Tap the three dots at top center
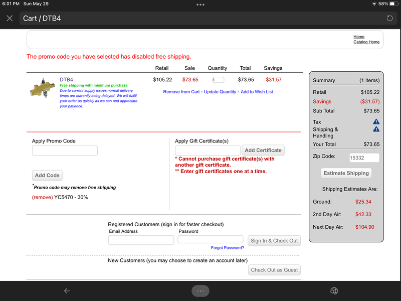 pos(200,5)
